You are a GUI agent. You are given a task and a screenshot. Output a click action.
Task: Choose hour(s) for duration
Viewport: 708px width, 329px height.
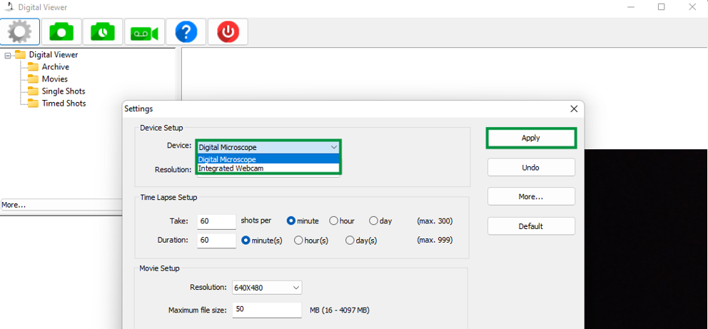pos(299,241)
